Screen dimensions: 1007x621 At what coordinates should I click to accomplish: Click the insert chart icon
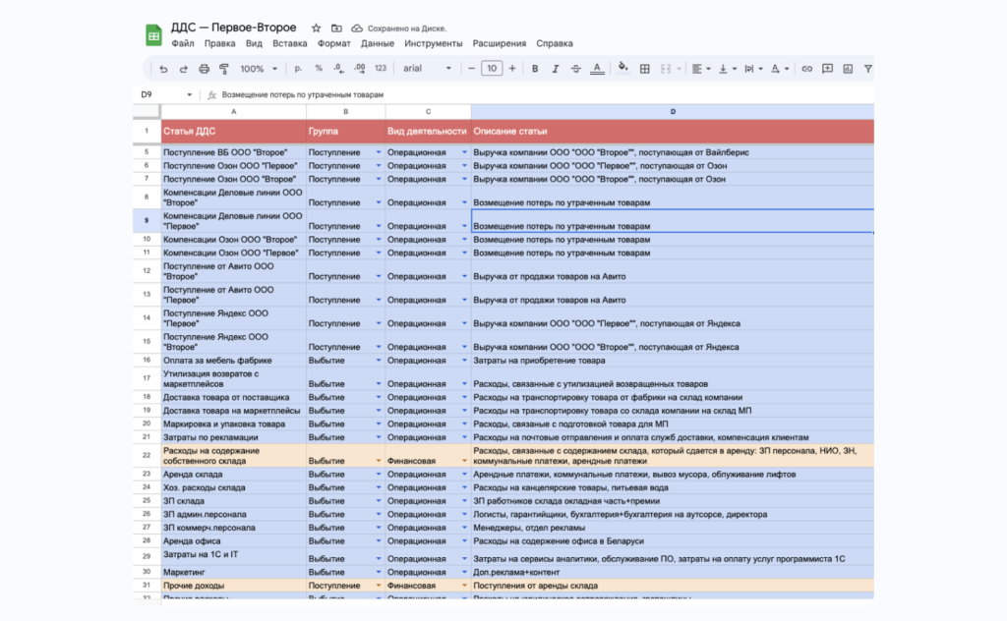tap(849, 69)
